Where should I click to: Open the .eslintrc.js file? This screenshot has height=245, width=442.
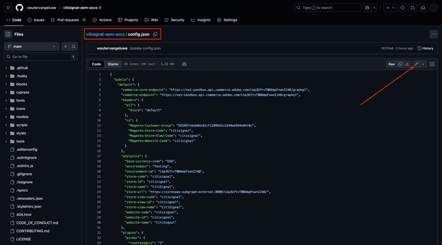click(25, 166)
